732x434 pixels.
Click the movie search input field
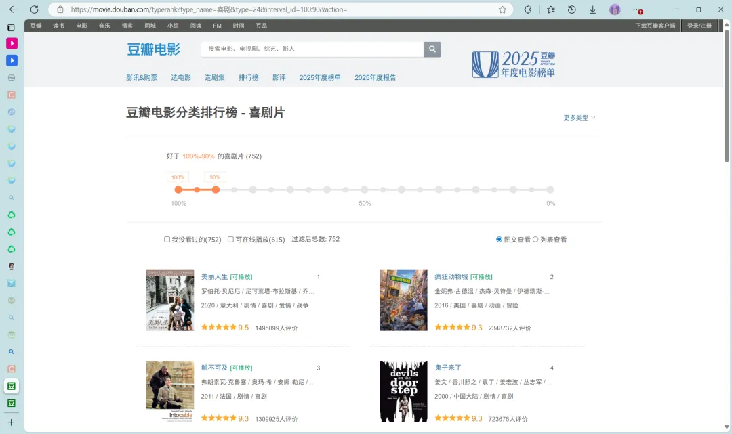click(x=312, y=49)
